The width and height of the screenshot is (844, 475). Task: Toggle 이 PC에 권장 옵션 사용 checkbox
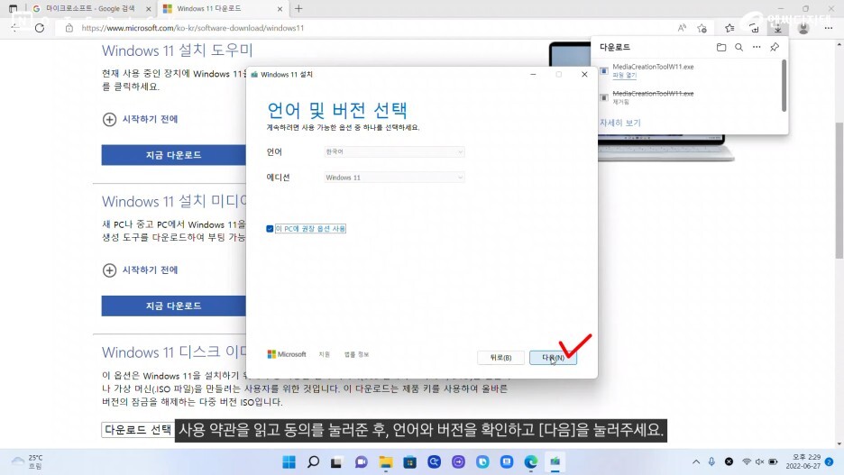coord(270,229)
